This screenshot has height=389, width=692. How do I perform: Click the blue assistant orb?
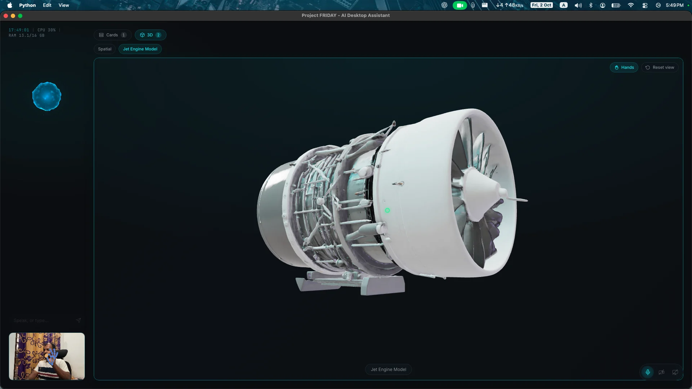point(46,96)
